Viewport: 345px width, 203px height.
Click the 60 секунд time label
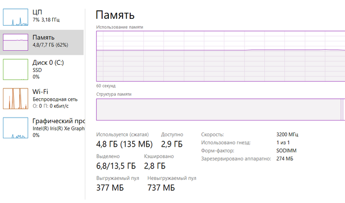click(106, 85)
